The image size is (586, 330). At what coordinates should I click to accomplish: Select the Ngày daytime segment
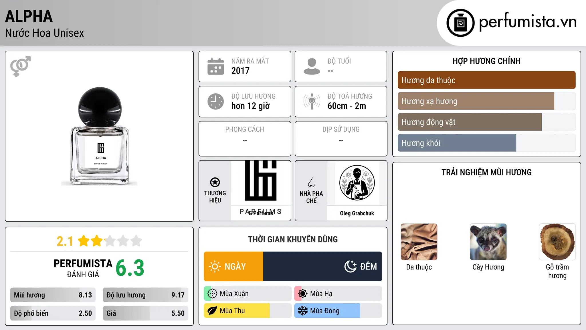point(233,266)
